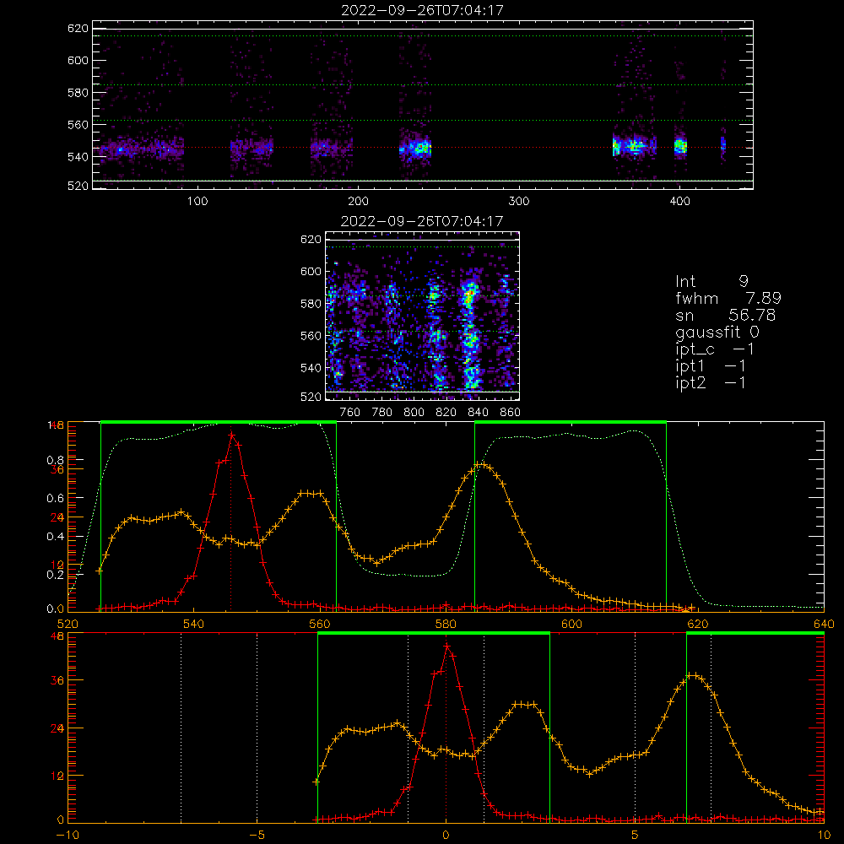Screen dimensions: 844x844
Task: Click the middle thumbnail plot's timestamp title
Action: tap(422, 221)
